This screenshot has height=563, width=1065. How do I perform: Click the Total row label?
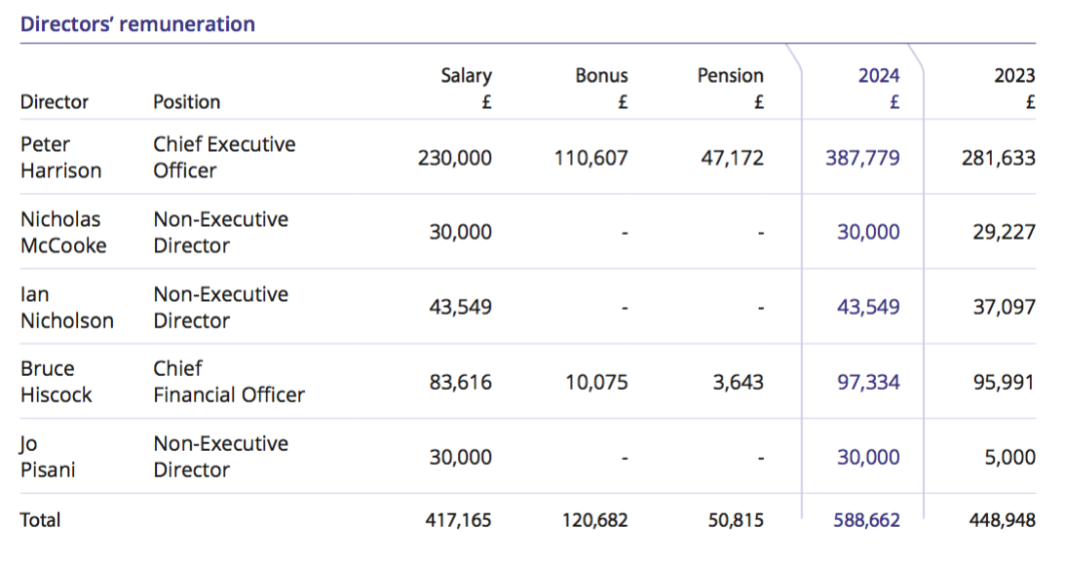coord(40,520)
